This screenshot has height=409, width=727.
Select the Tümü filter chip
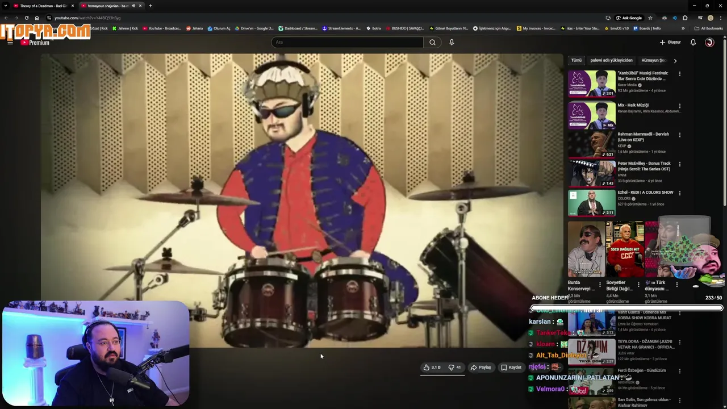[576, 60]
